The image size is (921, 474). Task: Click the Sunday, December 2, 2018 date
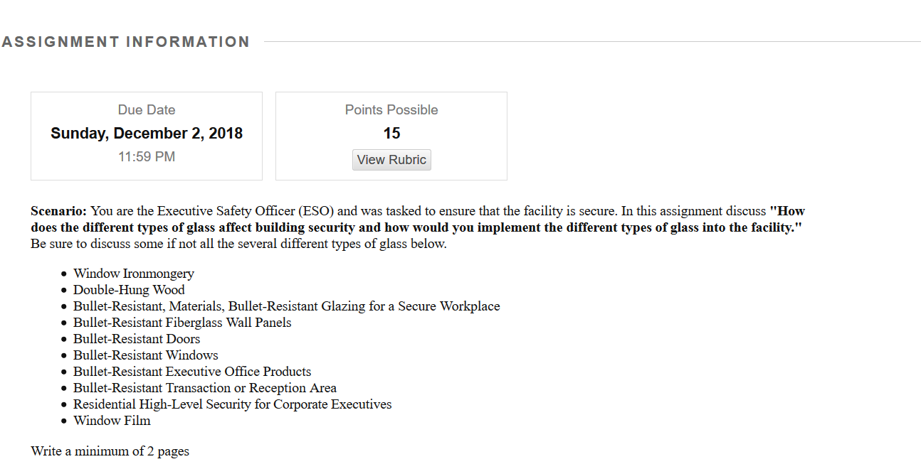point(147,134)
